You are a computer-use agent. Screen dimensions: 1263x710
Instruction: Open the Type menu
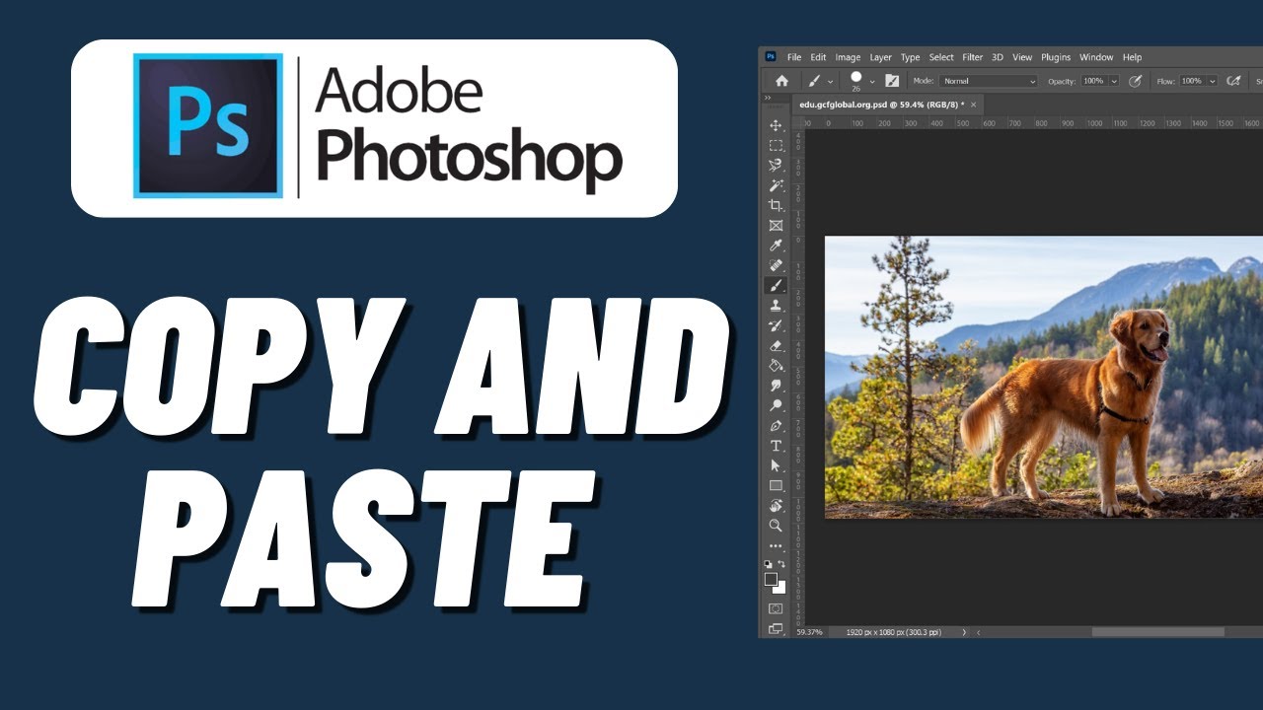click(x=910, y=57)
